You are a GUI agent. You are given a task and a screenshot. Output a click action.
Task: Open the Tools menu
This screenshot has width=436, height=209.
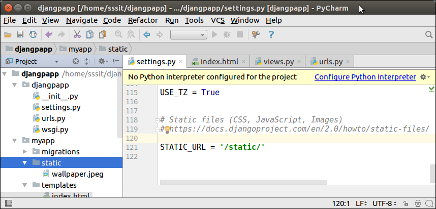pos(194,20)
